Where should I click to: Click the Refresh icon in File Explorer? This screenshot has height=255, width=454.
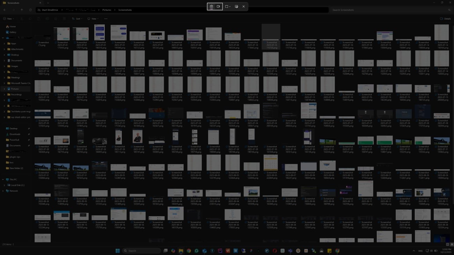[30, 10]
